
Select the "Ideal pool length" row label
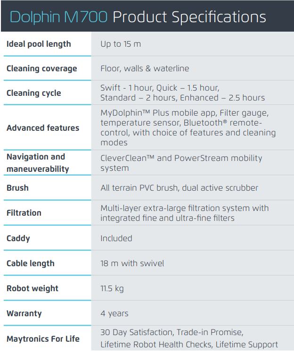(39, 44)
